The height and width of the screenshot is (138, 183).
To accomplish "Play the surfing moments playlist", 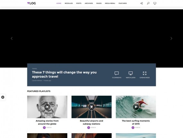I will click(136, 107).
